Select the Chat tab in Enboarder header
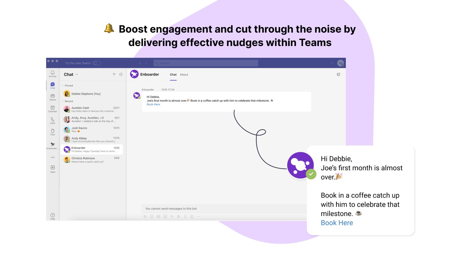 [x=173, y=75]
